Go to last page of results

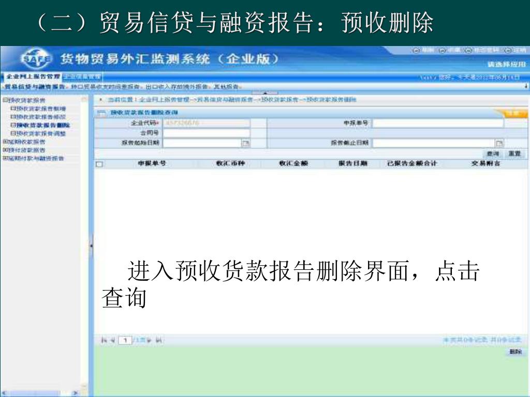[158, 340]
